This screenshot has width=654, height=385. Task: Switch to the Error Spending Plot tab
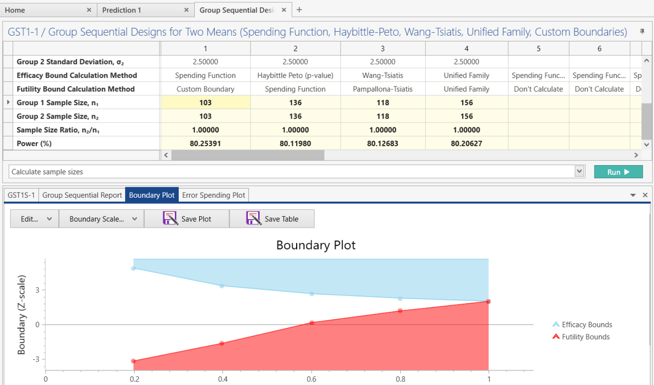click(x=214, y=195)
